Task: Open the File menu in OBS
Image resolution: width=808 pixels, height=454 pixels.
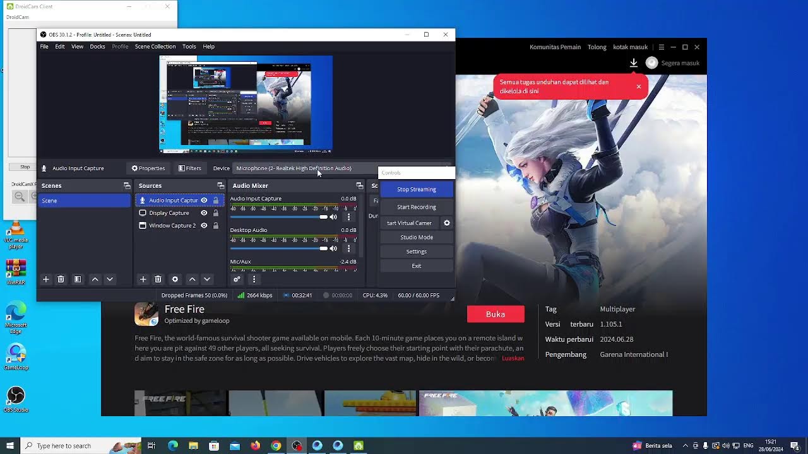Action: (44, 47)
